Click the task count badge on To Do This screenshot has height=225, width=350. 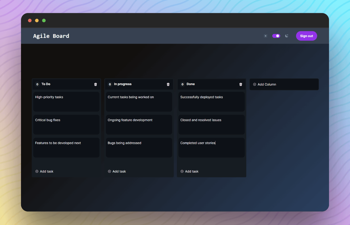click(37, 84)
